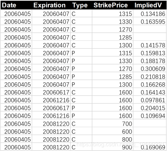This screenshot has width=167, height=151.
Task: Click expiration 20060407 in the 0.300609 row
Action: click(56, 69)
